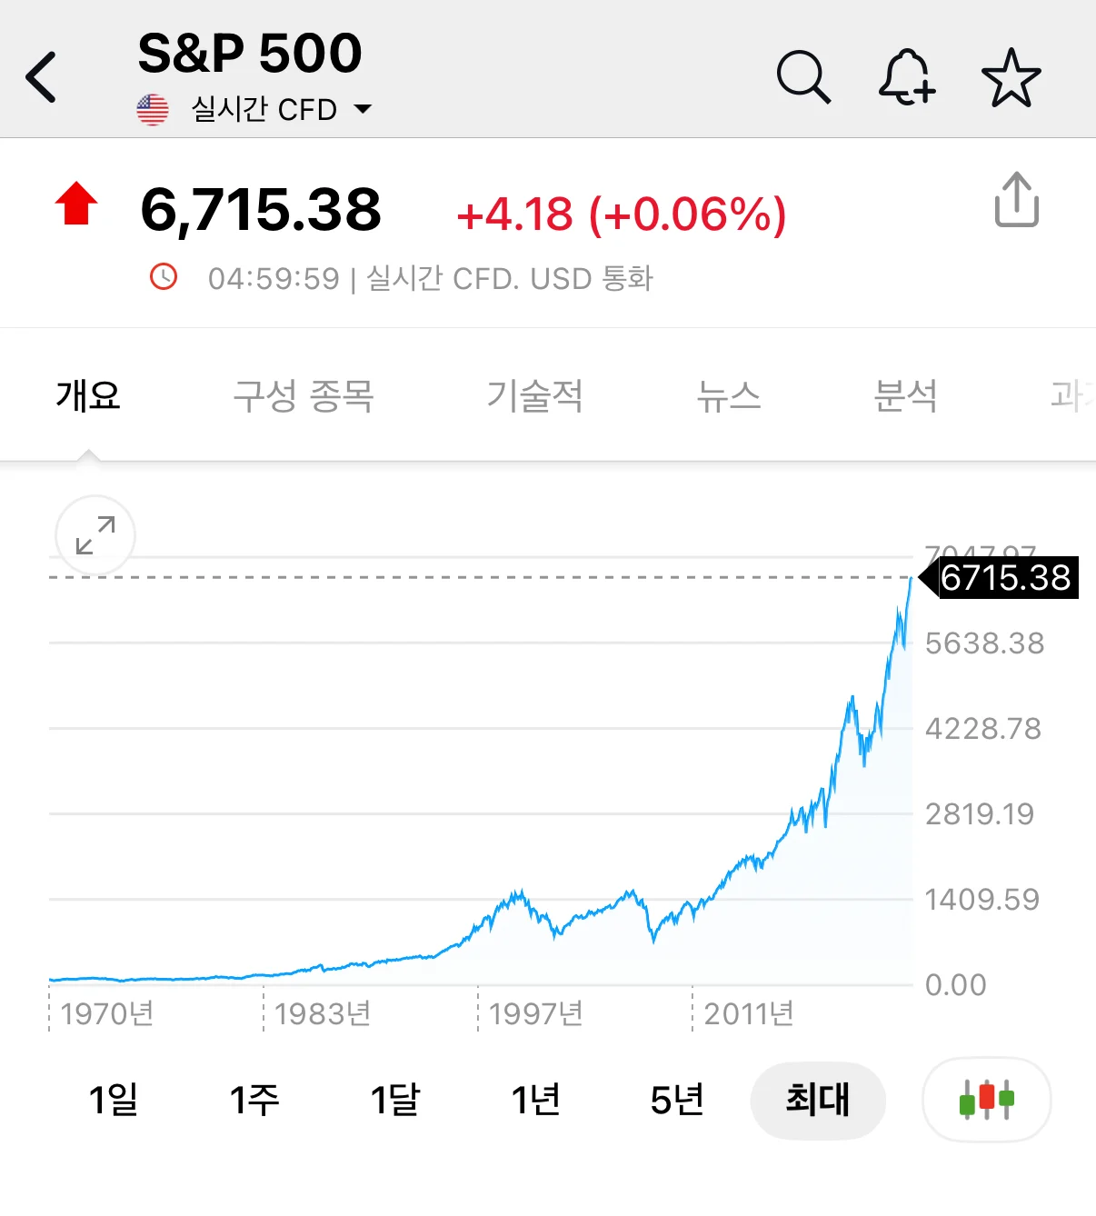Select the 1달 time range
The height and width of the screenshot is (1216, 1096).
[395, 1100]
